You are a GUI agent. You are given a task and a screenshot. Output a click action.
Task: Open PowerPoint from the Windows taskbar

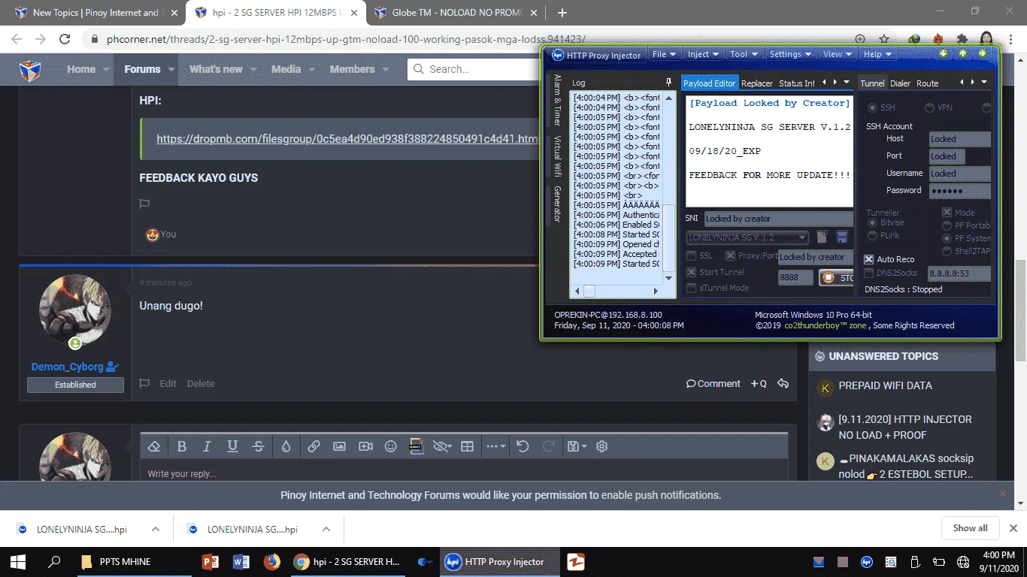click(x=210, y=561)
